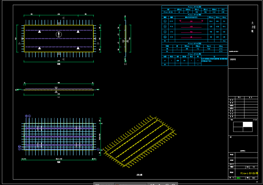Viewport: 263px width, 185px height.
Task: Click the circled north arrow symbol in the plan view
Action: click(x=59, y=34)
